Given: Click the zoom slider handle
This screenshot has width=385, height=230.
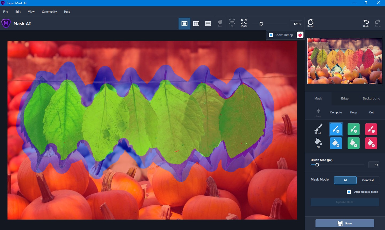Looking at the screenshot, I should click(261, 24).
